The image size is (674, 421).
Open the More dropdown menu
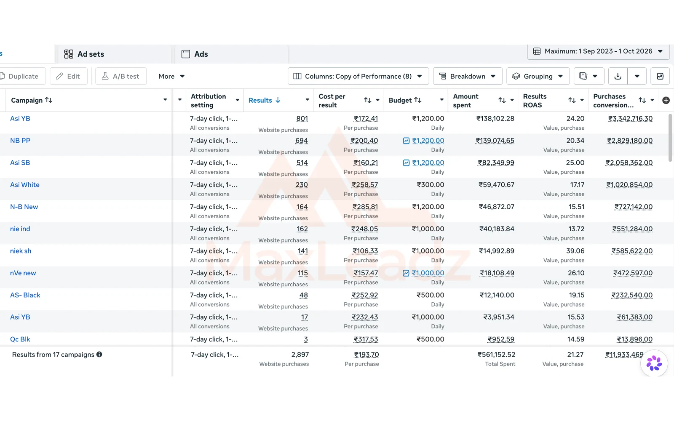click(x=171, y=76)
